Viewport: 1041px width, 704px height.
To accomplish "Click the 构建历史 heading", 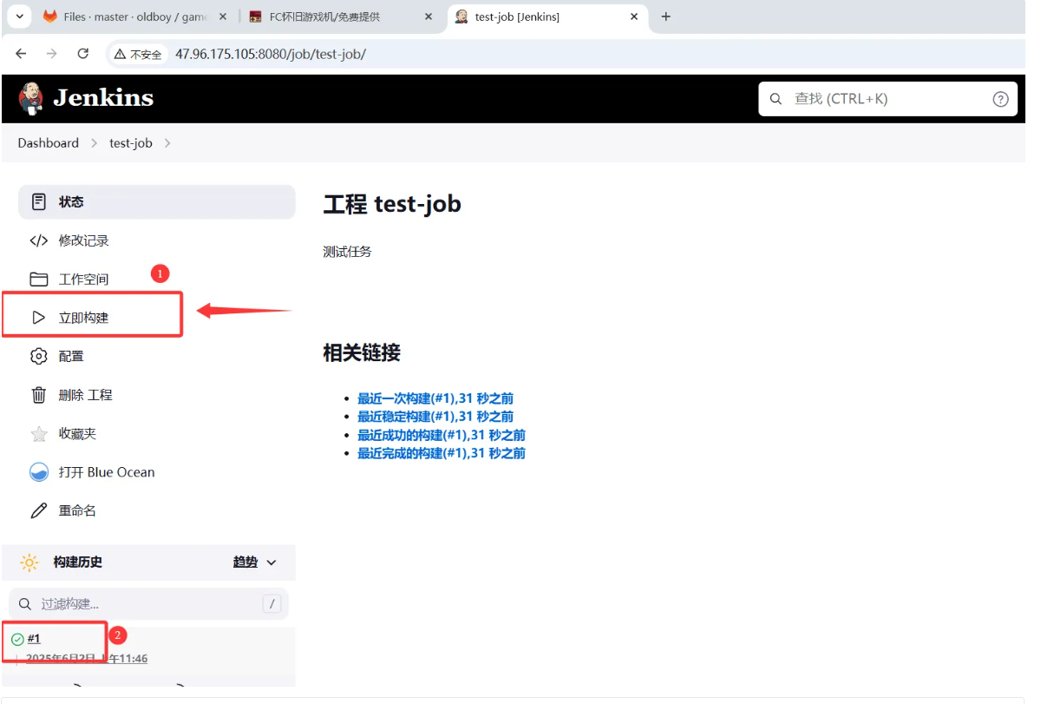I will pyautogui.click(x=77, y=563).
